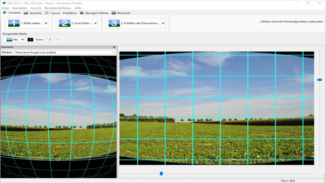Click the pin icon on Übersicht panel

[114, 47]
